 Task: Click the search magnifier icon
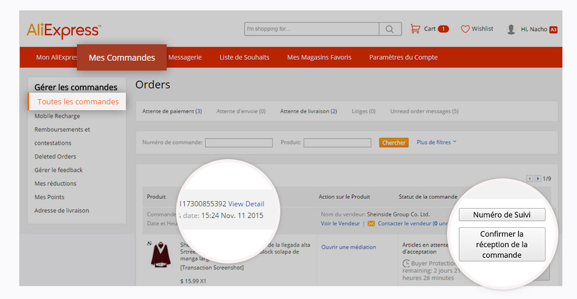pyautogui.click(x=389, y=29)
